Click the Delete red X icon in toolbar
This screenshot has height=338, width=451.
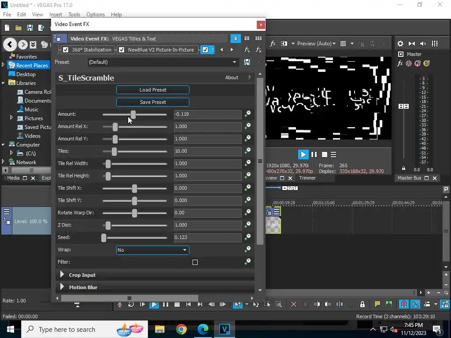click(x=294, y=304)
